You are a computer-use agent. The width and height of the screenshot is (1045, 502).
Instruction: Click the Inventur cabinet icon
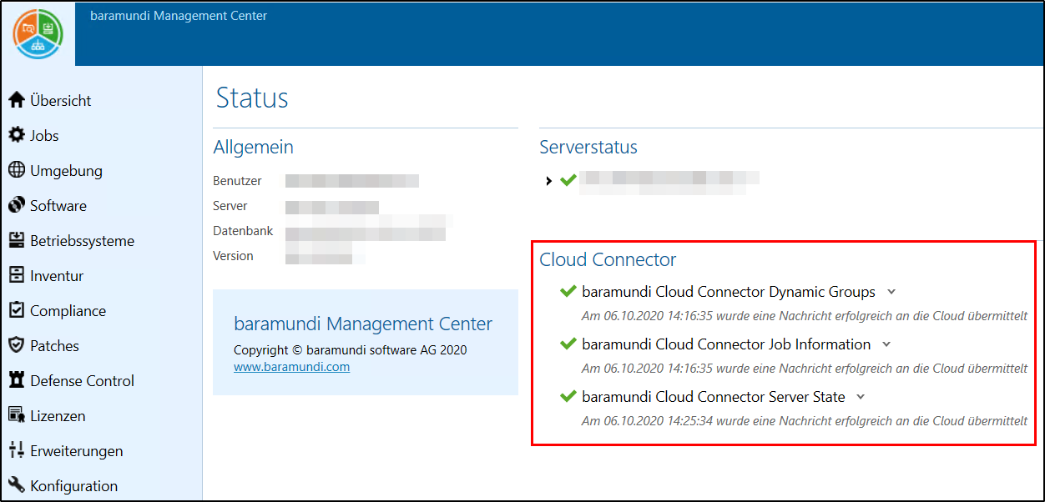[17, 275]
